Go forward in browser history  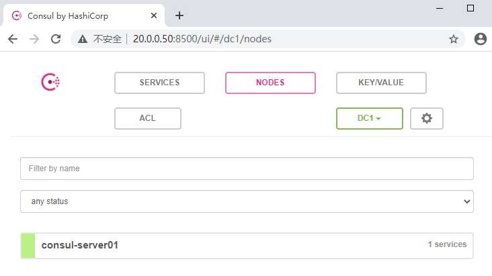(x=34, y=39)
